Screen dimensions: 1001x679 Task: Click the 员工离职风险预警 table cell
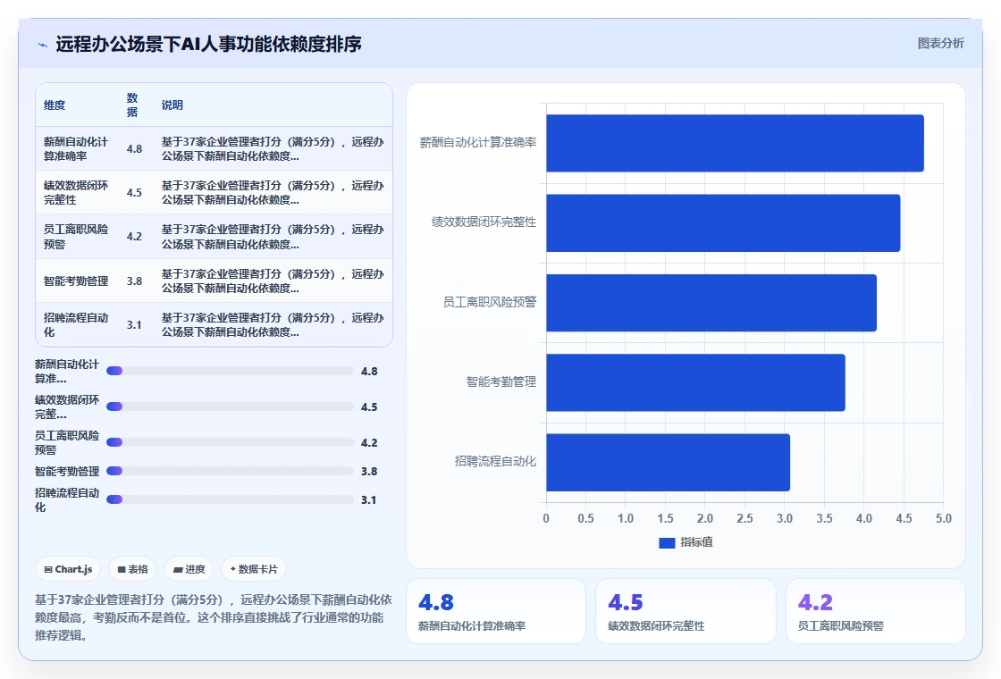point(76,236)
